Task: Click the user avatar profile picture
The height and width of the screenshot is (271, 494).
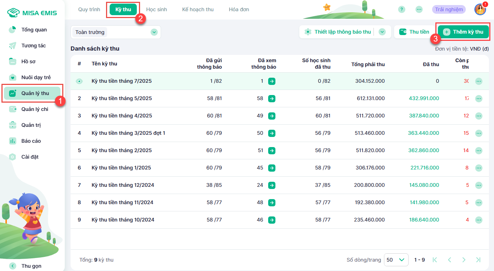Action: click(x=480, y=9)
